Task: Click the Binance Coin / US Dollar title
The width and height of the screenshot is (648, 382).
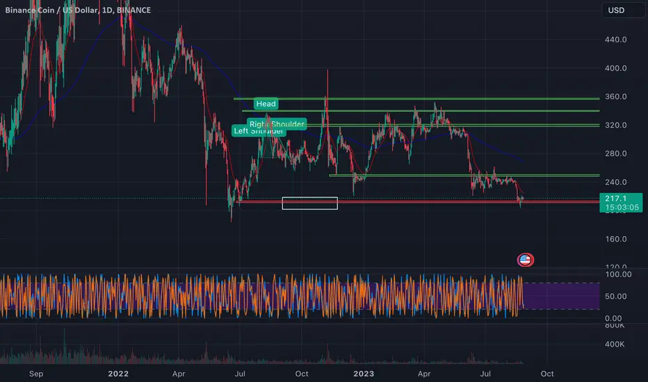Action: [x=78, y=10]
